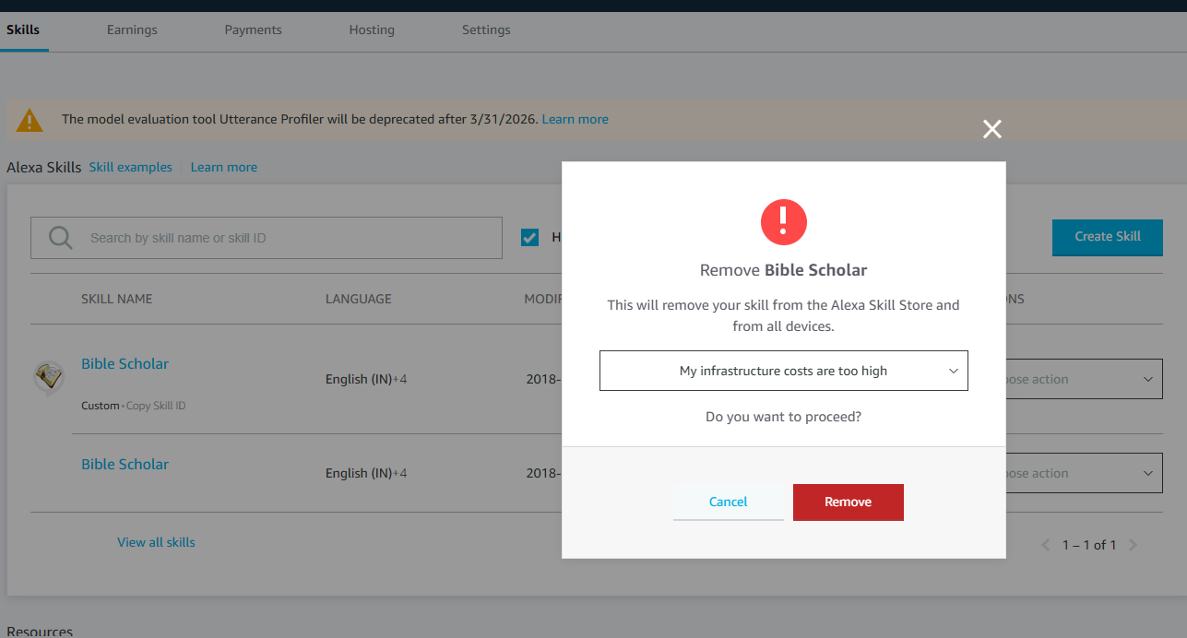The height and width of the screenshot is (638, 1187).
Task: Go to the Settings tab
Action: pyautogui.click(x=486, y=30)
